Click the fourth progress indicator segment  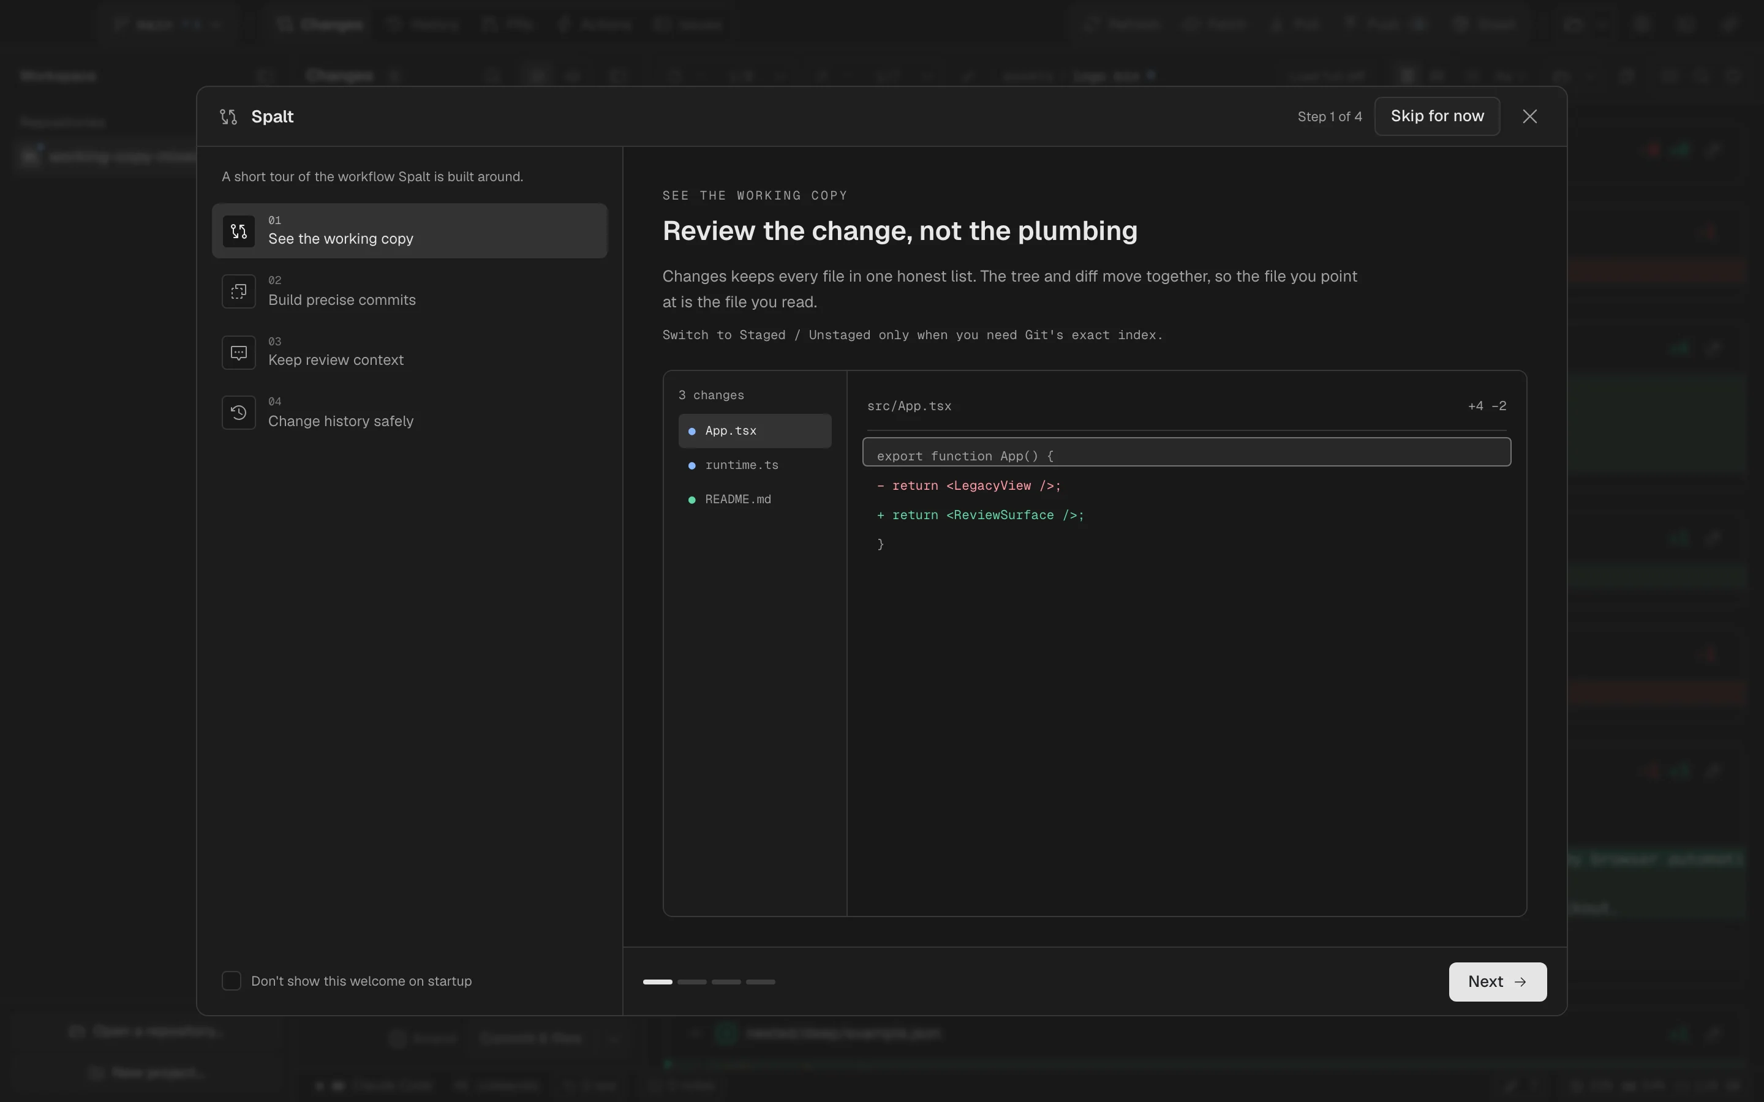pos(760,982)
